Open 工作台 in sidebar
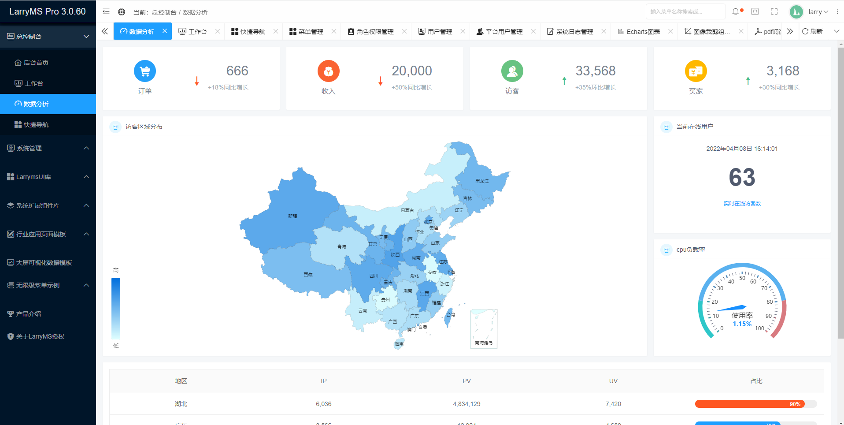 (x=48, y=83)
